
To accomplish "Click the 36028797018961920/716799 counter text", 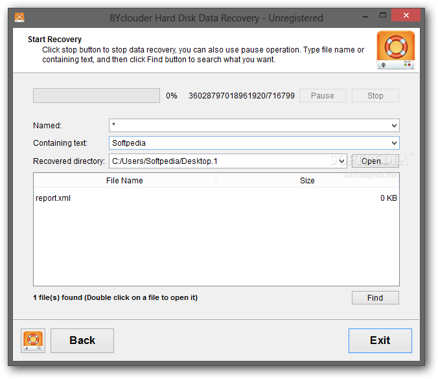I will coord(242,96).
